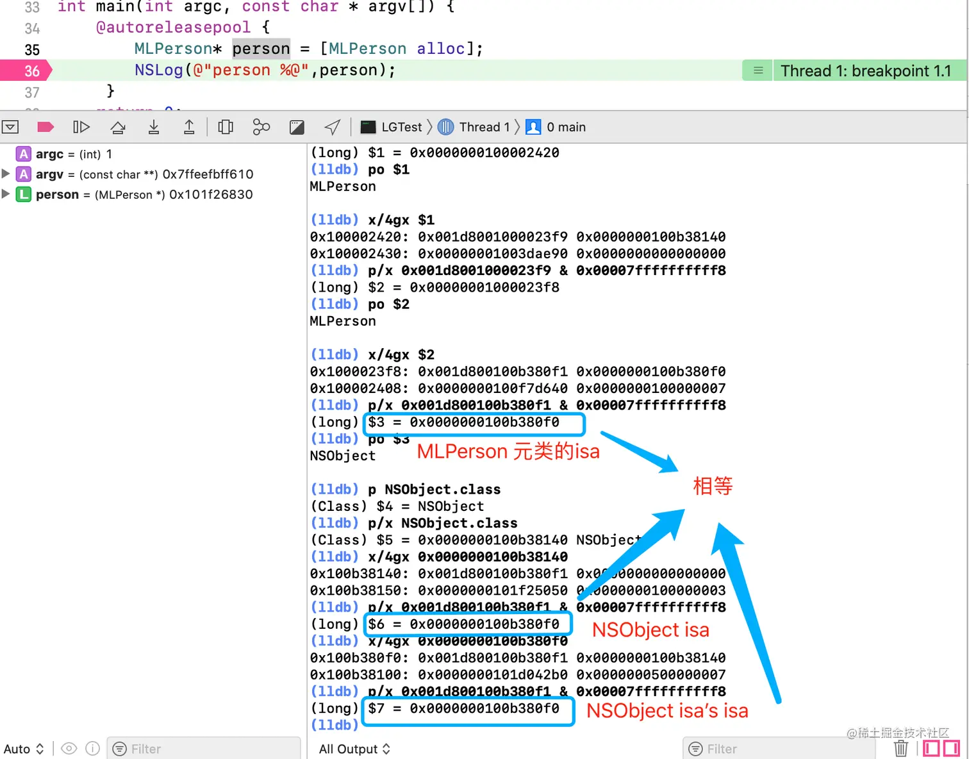
Task: Continue program execution
Action: click(81, 127)
